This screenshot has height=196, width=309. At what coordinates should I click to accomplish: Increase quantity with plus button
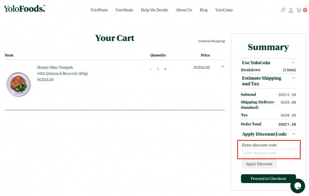click(x=166, y=69)
